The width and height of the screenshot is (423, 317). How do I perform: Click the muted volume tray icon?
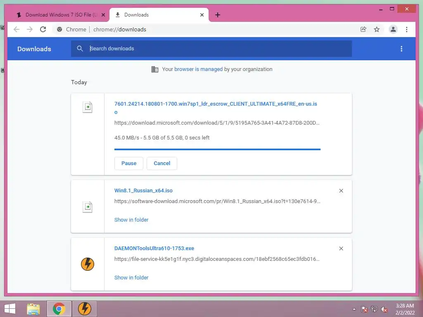pos(384,309)
